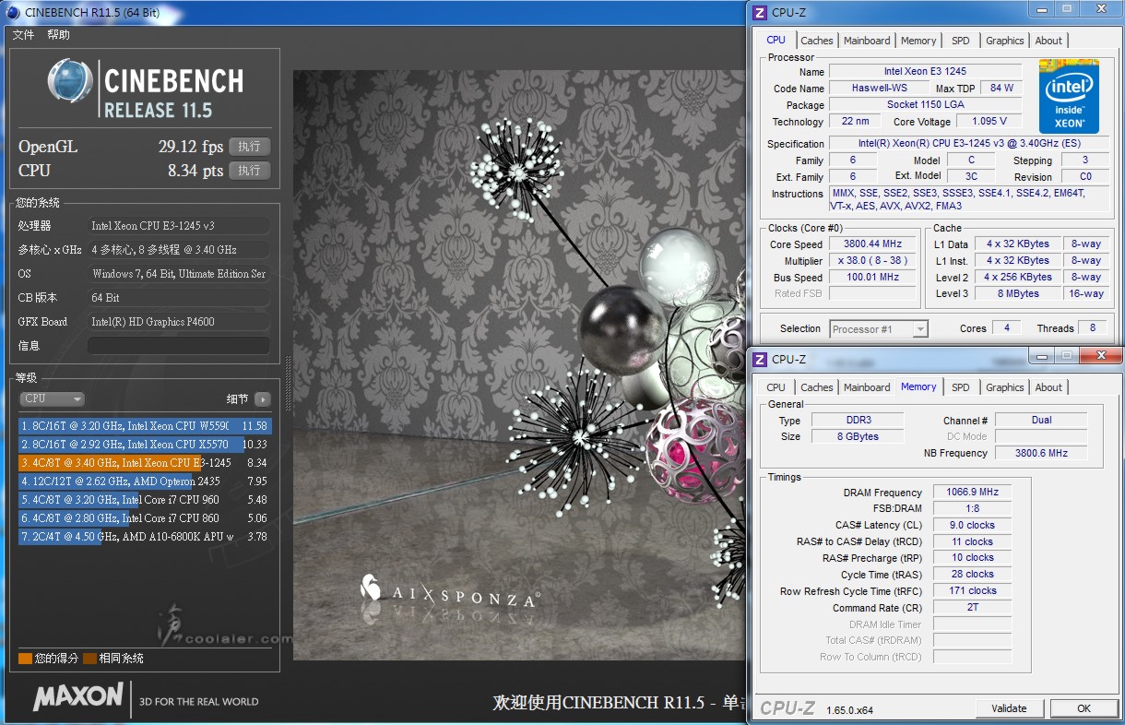
Task: Open Graphics tab in top CPU-Z
Action: click(1005, 41)
